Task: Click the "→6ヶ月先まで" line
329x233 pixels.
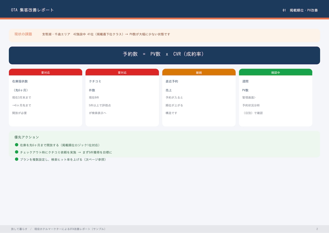Action: tap(22, 105)
